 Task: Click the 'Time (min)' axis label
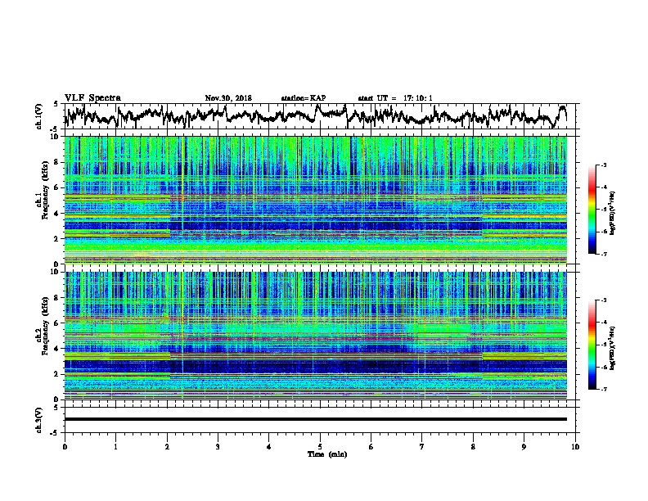tap(327, 454)
